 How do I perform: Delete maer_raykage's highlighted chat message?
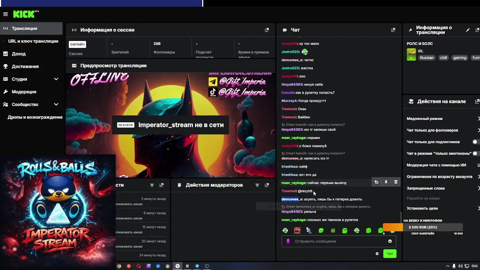396,182
